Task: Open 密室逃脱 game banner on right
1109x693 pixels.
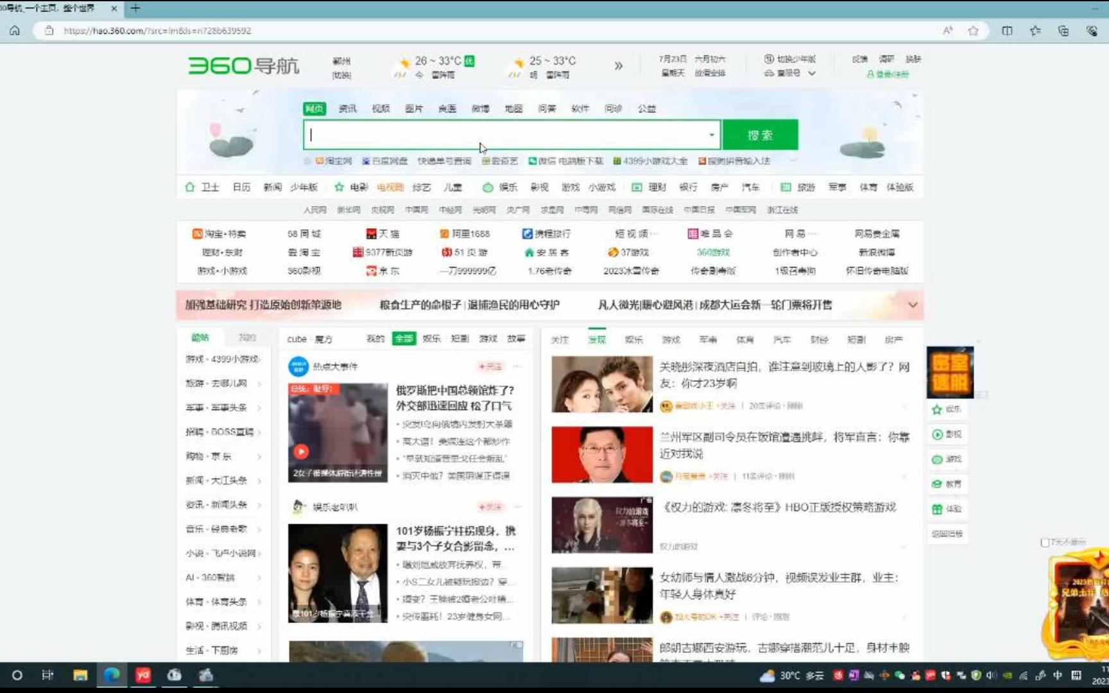Action: click(x=950, y=373)
